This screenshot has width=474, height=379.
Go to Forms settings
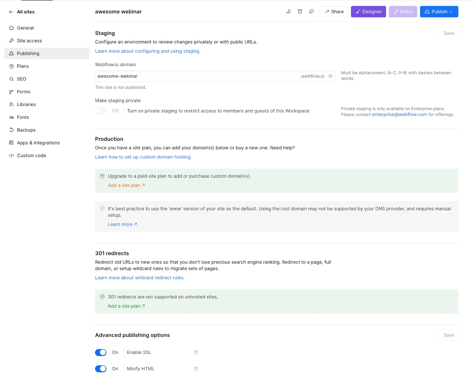(x=47, y=92)
